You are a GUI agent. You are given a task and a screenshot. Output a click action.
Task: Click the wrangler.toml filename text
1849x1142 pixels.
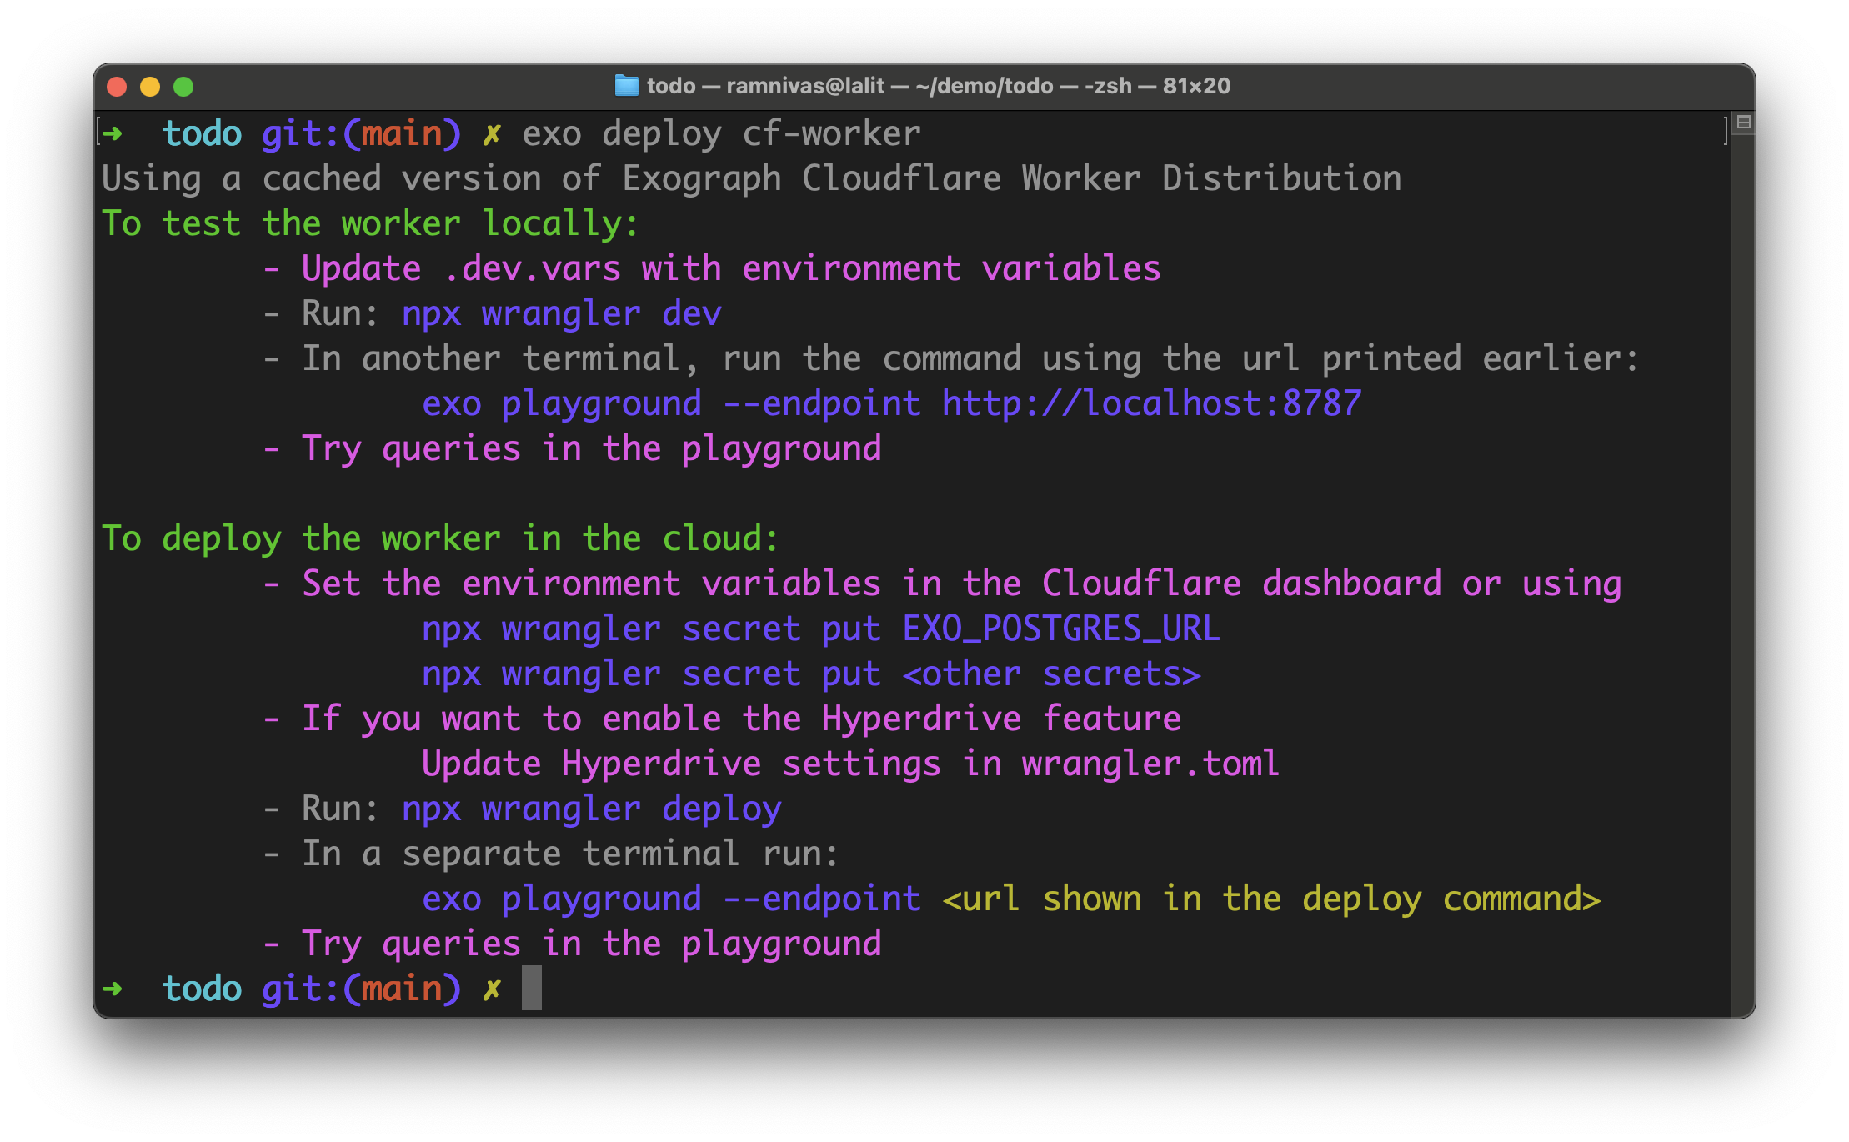point(1150,764)
